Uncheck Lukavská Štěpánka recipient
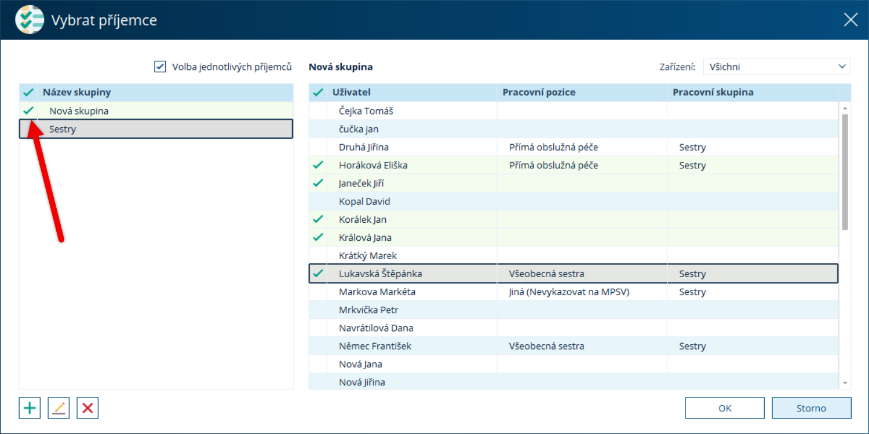This screenshot has height=434, width=869. pos(318,274)
